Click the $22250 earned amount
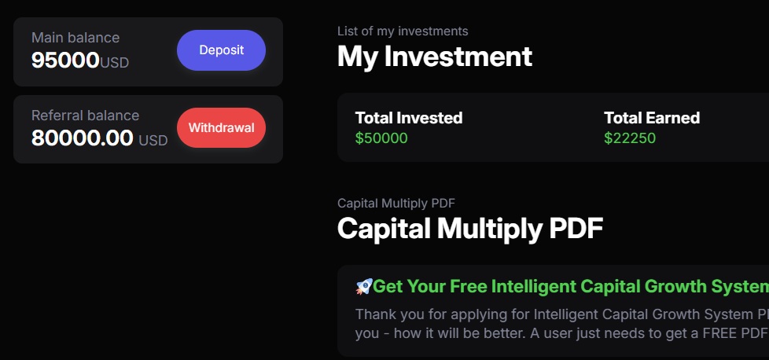769x360 pixels. tap(629, 138)
